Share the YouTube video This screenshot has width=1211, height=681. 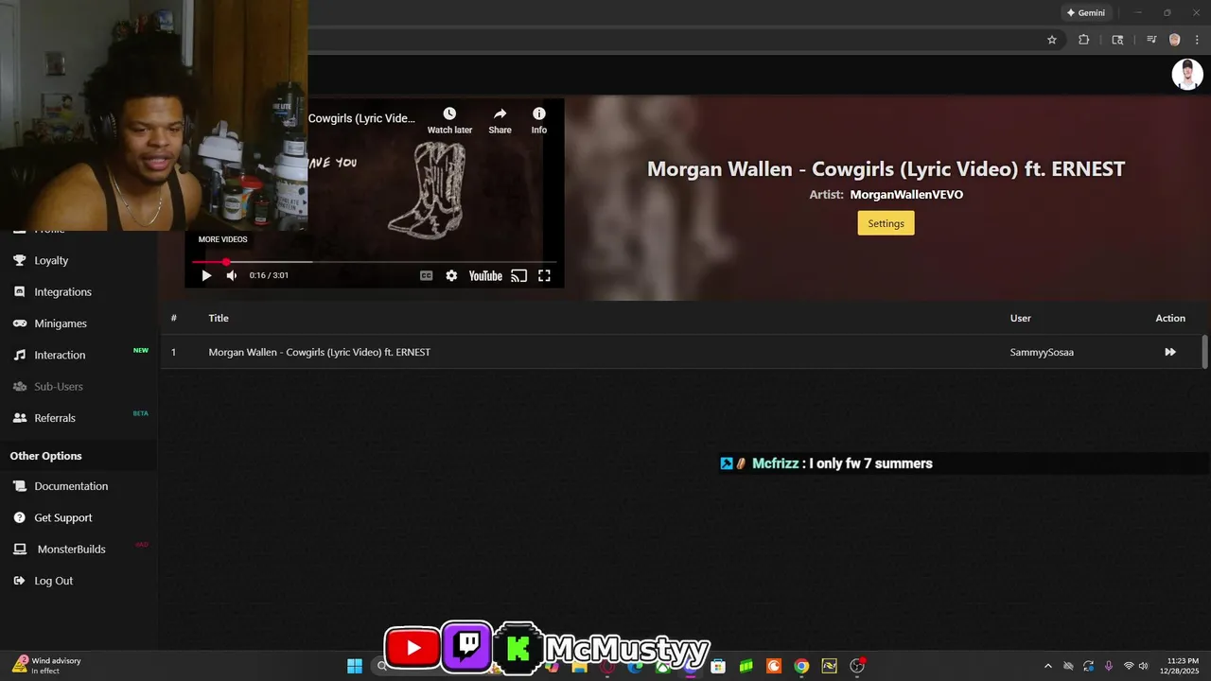tap(500, 120)
